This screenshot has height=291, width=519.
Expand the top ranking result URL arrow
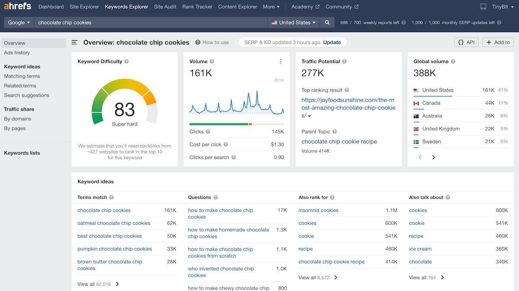pyautogui.click(x=309, y=116)
